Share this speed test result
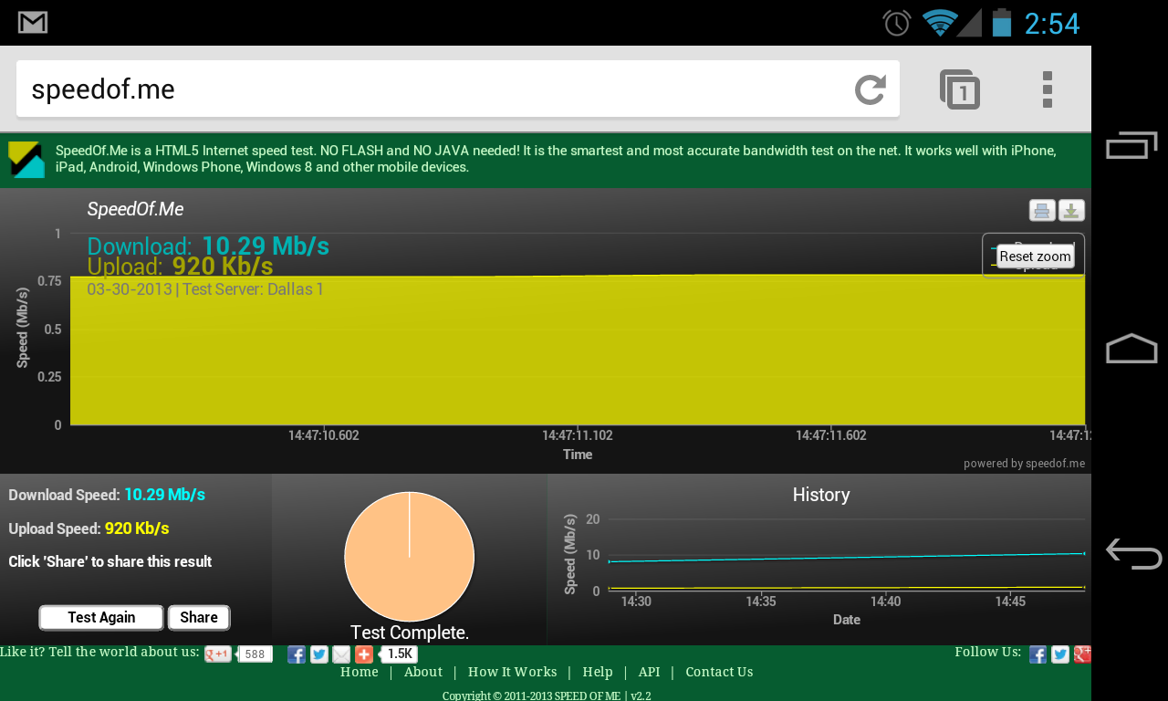Image resolution: width=1168 pixels, height=701 pixels. [x=199, y=618]
